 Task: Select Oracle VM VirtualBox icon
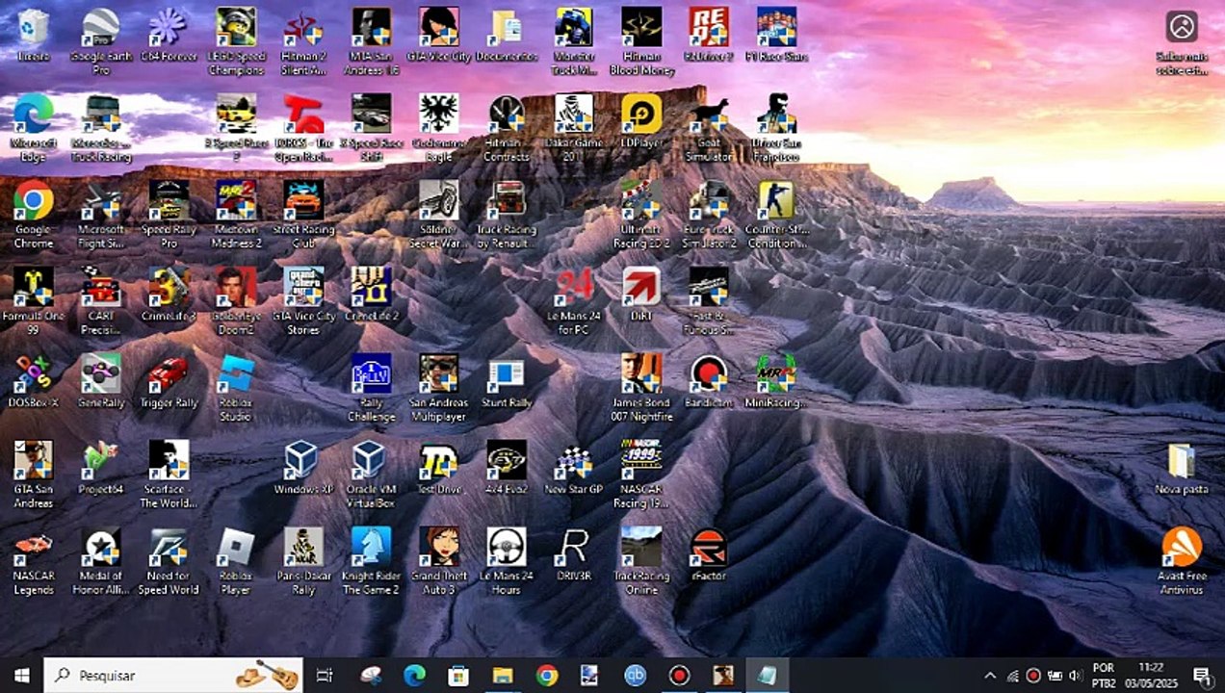[371, 475]
